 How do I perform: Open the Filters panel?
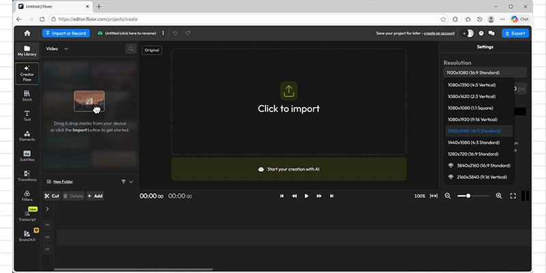27,196
